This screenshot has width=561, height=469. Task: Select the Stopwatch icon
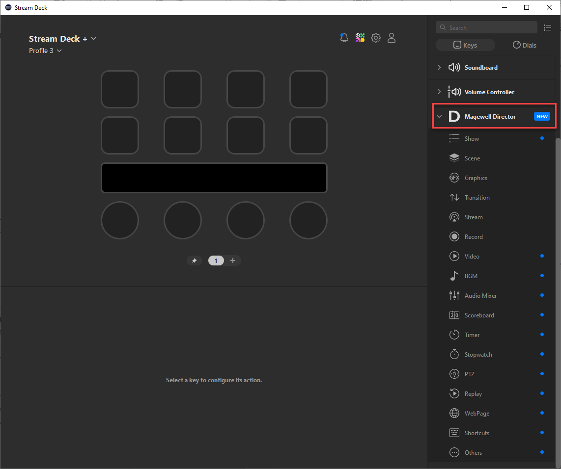(454, 354)
